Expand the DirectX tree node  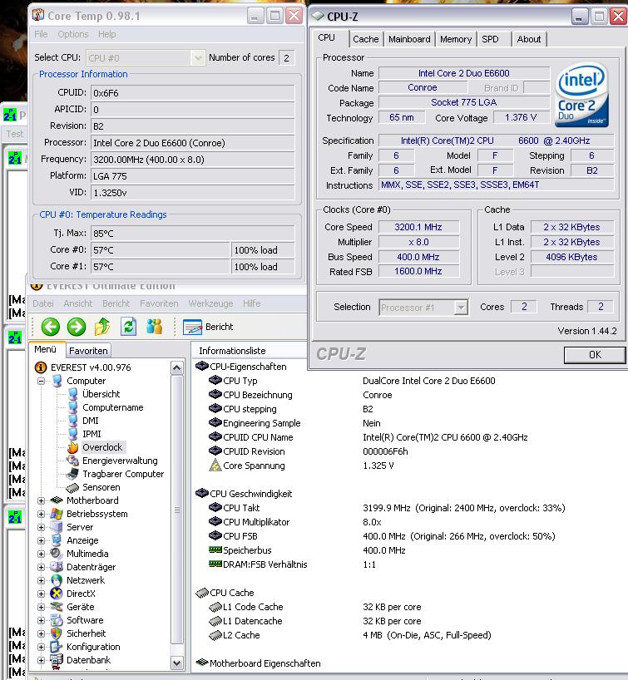coord(42,594)
